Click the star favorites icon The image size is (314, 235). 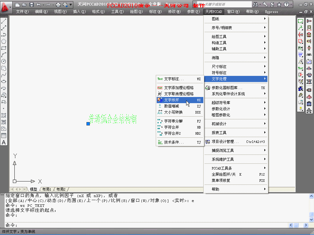[x=279, y=4]
